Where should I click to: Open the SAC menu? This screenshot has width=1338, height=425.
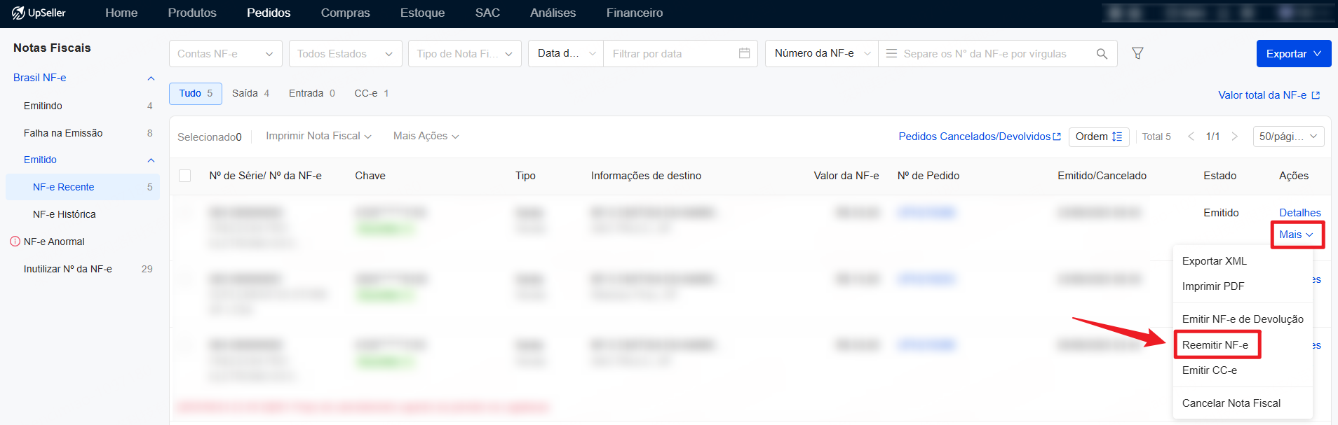click(x=487, y=13)
